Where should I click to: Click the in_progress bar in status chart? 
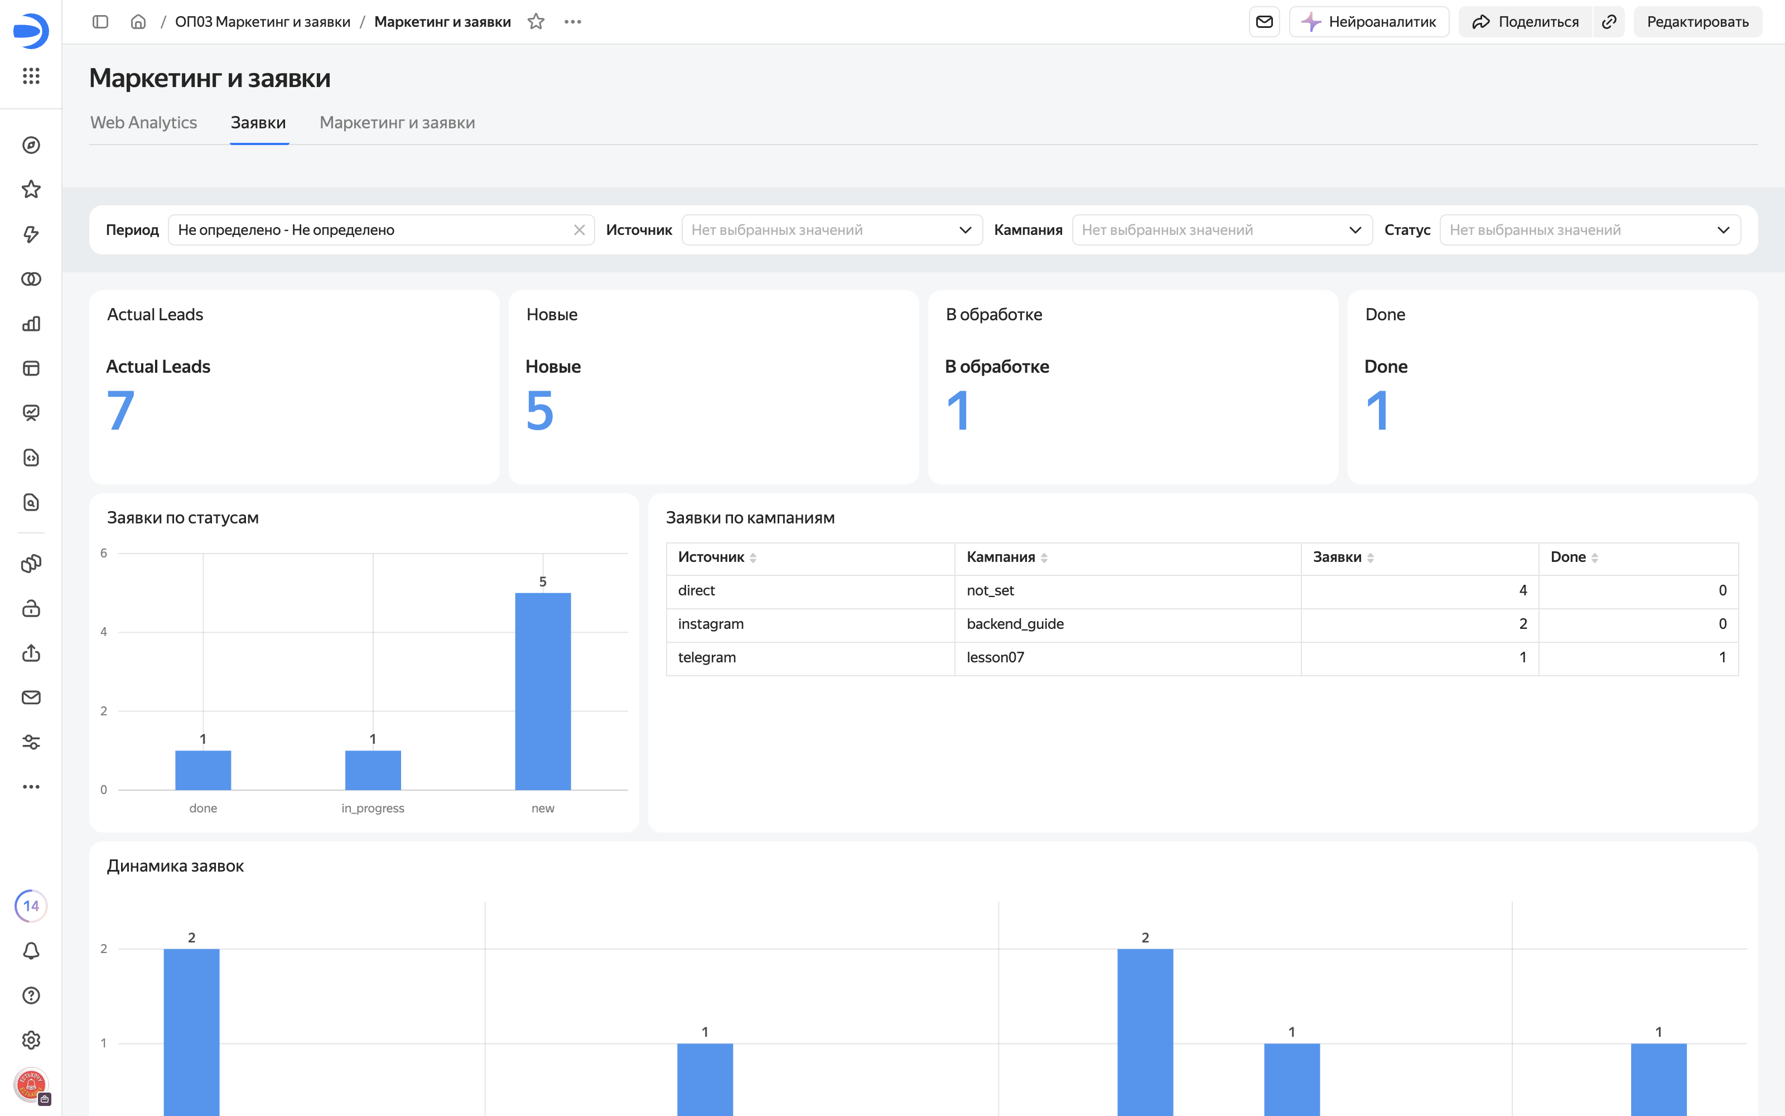click(373, 770)
